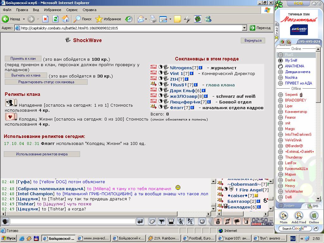Click the ICQ Online status button
324x243 pixels.
(x=314, y=218)
